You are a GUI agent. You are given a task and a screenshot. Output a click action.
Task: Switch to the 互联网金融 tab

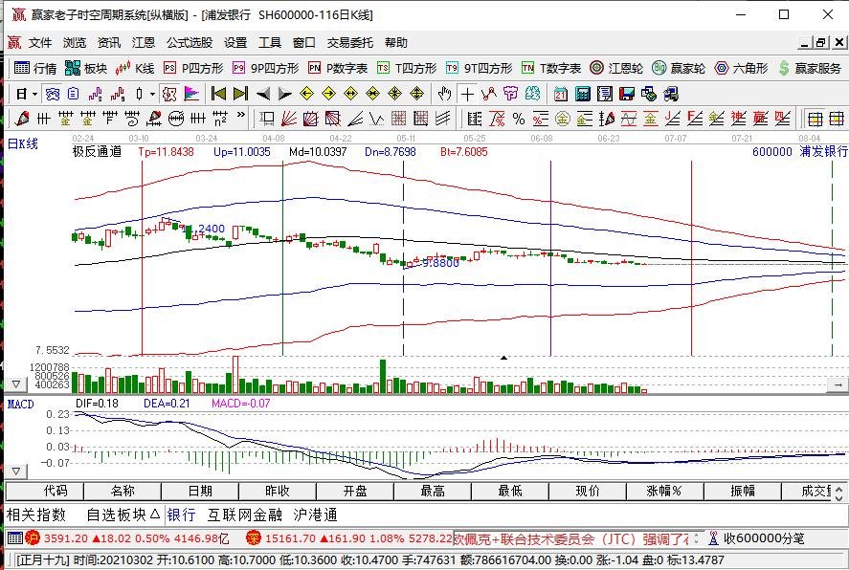coord(245,513)
